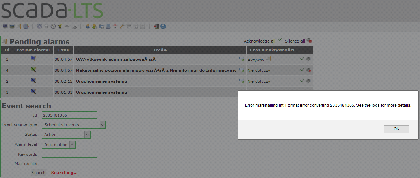
Task: Click the 08:01:31 time cell
Action: pyautogui.click(x=64, y=92)
